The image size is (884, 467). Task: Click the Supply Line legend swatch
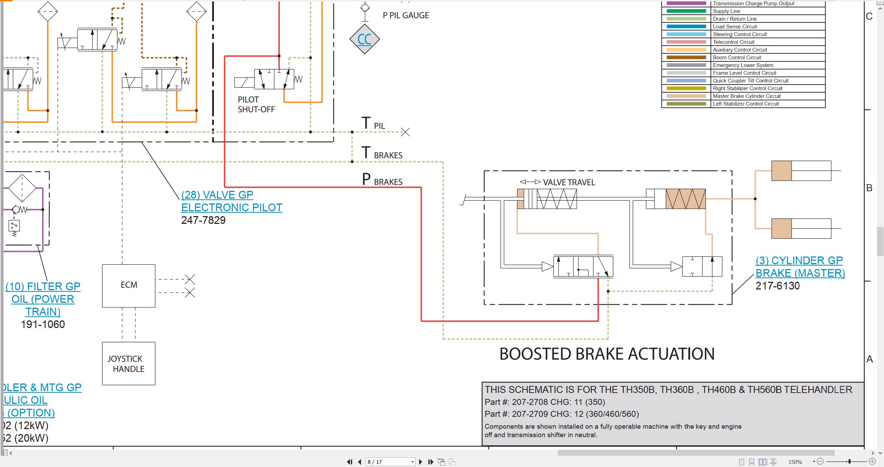click(686, 11)
